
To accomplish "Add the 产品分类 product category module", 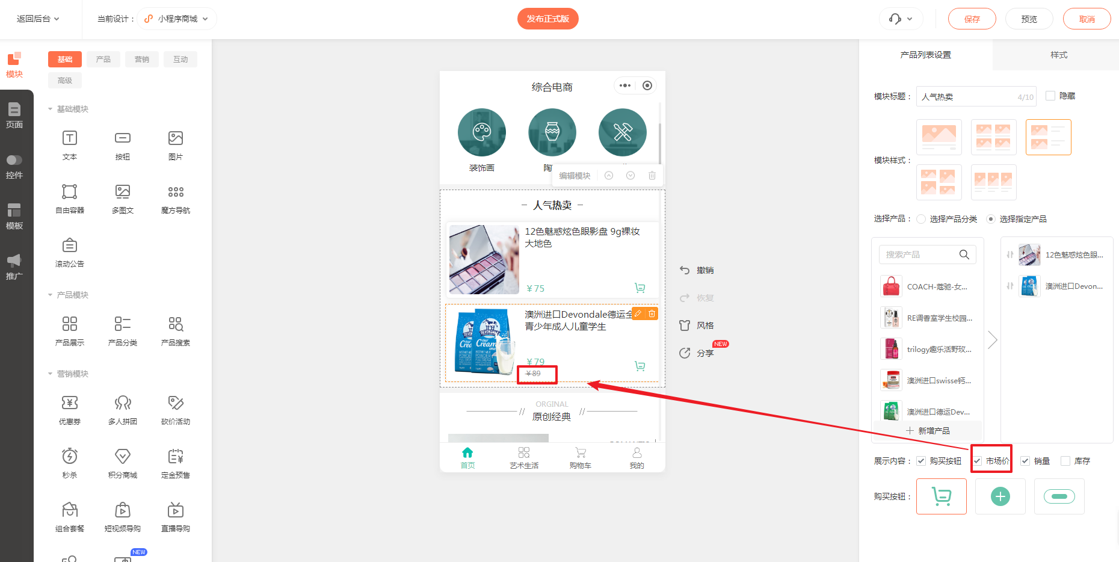I will coord(123,331).
